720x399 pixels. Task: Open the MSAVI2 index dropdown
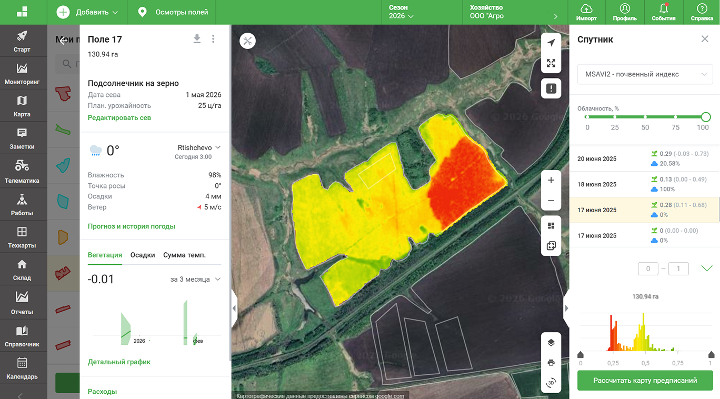[x=645, y=74]
